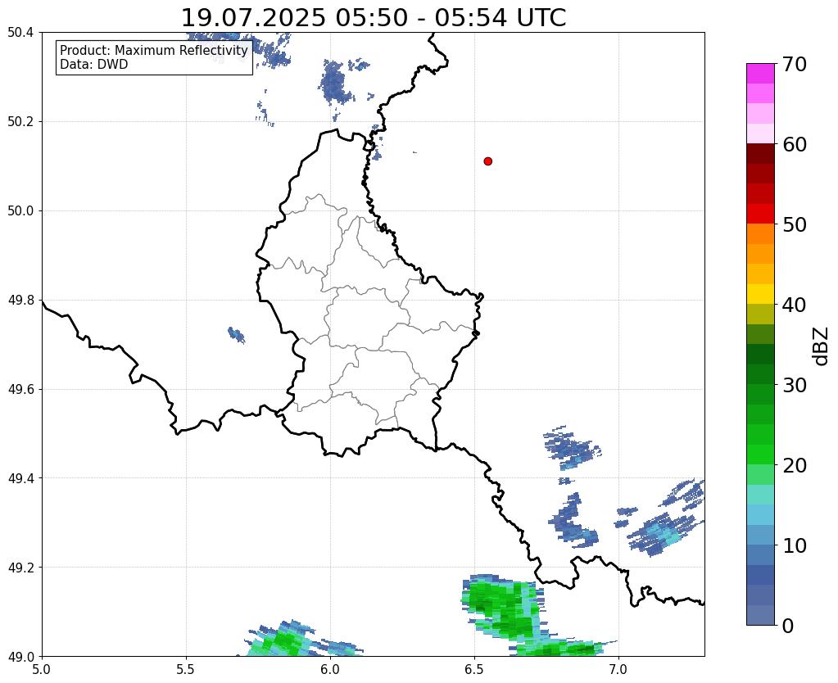Click the colorbar tick label 30

[x=794, y=385]
